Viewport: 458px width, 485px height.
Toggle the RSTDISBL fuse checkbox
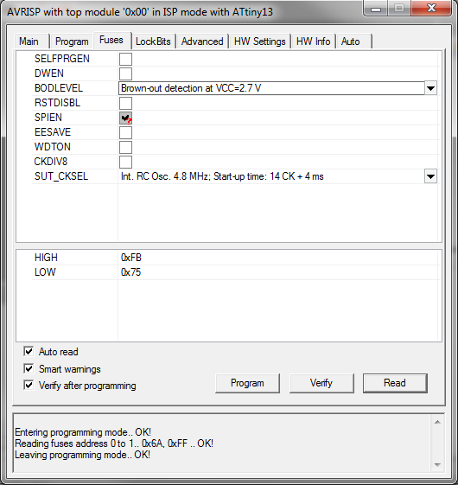click(x=125, y=103)
